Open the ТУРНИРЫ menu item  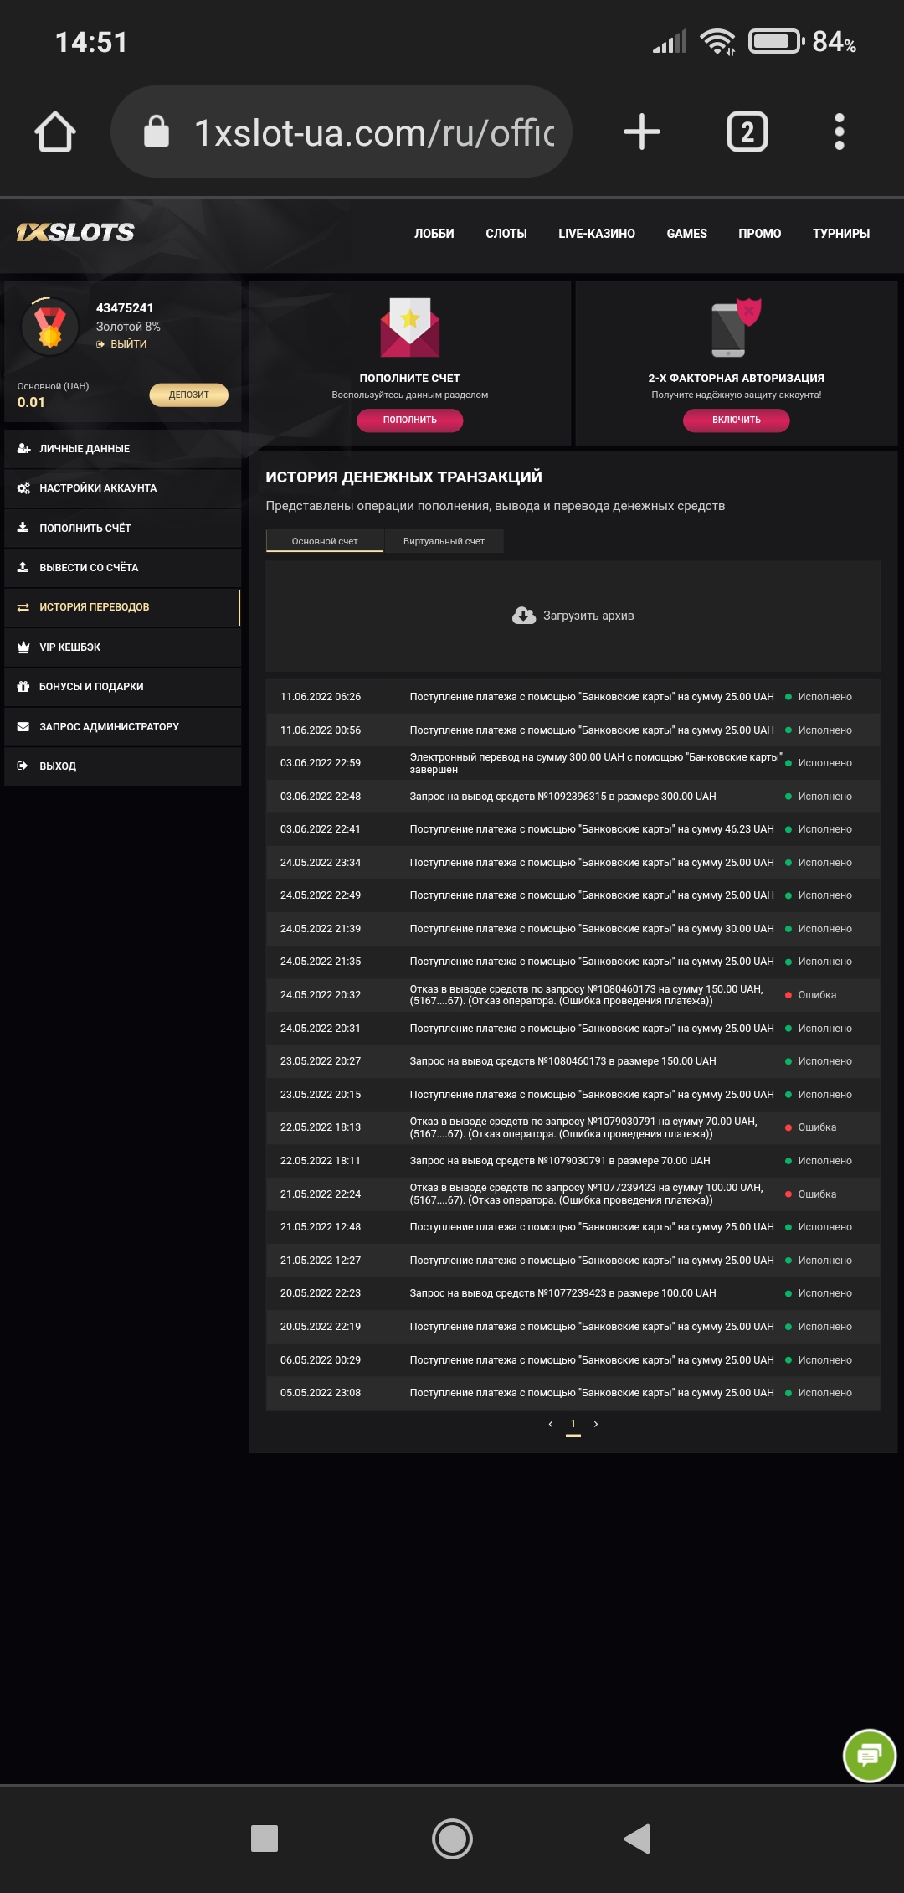coord(840,234)
